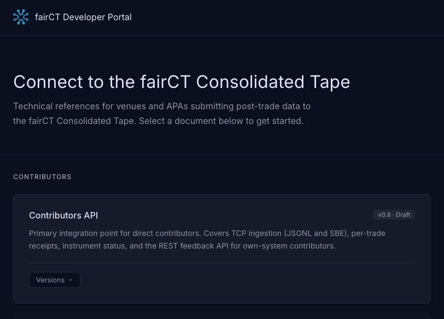Click the small caret inside the Versions button
Viewport: 444px width, 319px height.
[x=70, y=280]
